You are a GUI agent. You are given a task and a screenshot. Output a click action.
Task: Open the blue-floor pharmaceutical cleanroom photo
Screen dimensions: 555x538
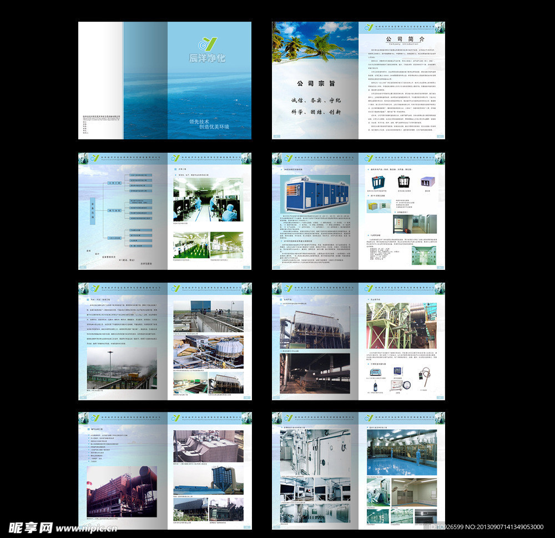(402, 452)
